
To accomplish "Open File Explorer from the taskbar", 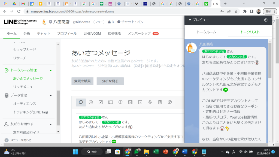I will (x=146, y=152).
